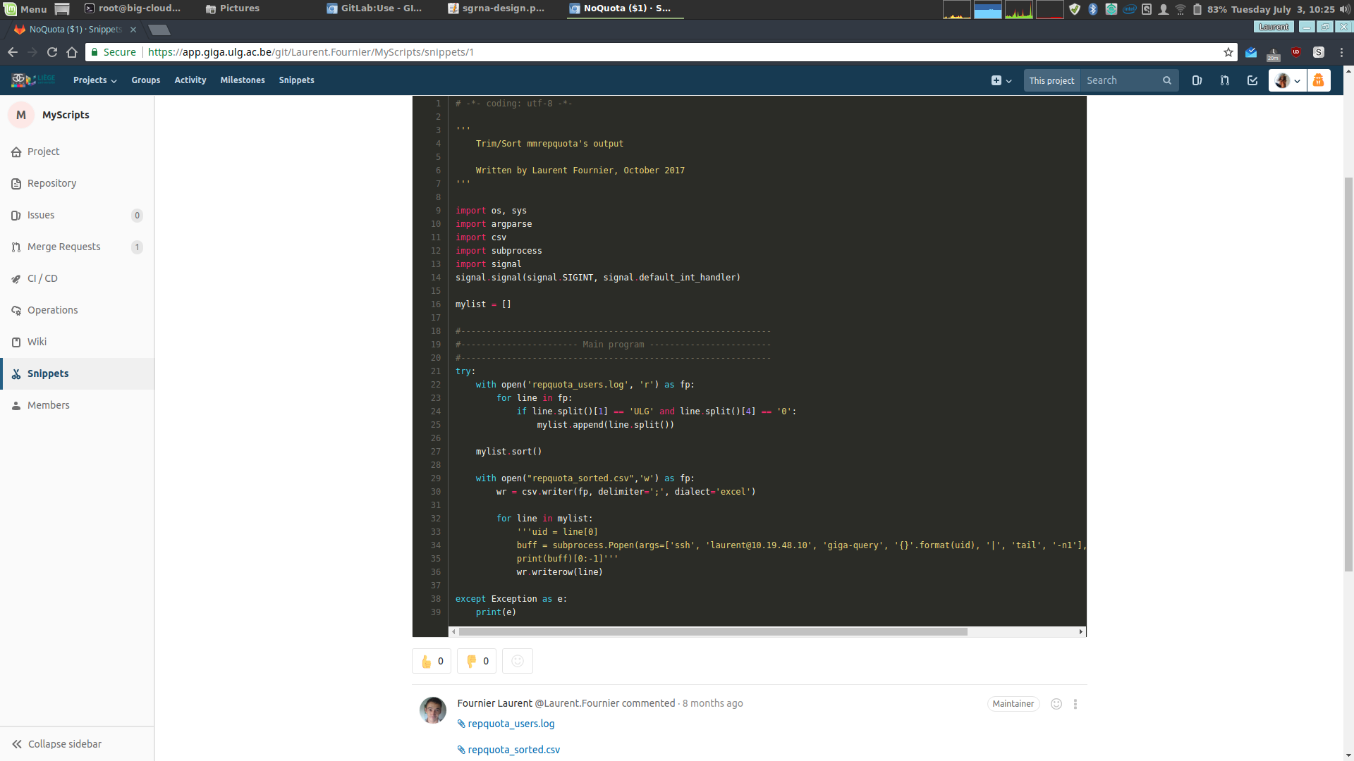Go to Milestones in top navigation
The width and height of the screenshot is (1354, 761).
243,80
